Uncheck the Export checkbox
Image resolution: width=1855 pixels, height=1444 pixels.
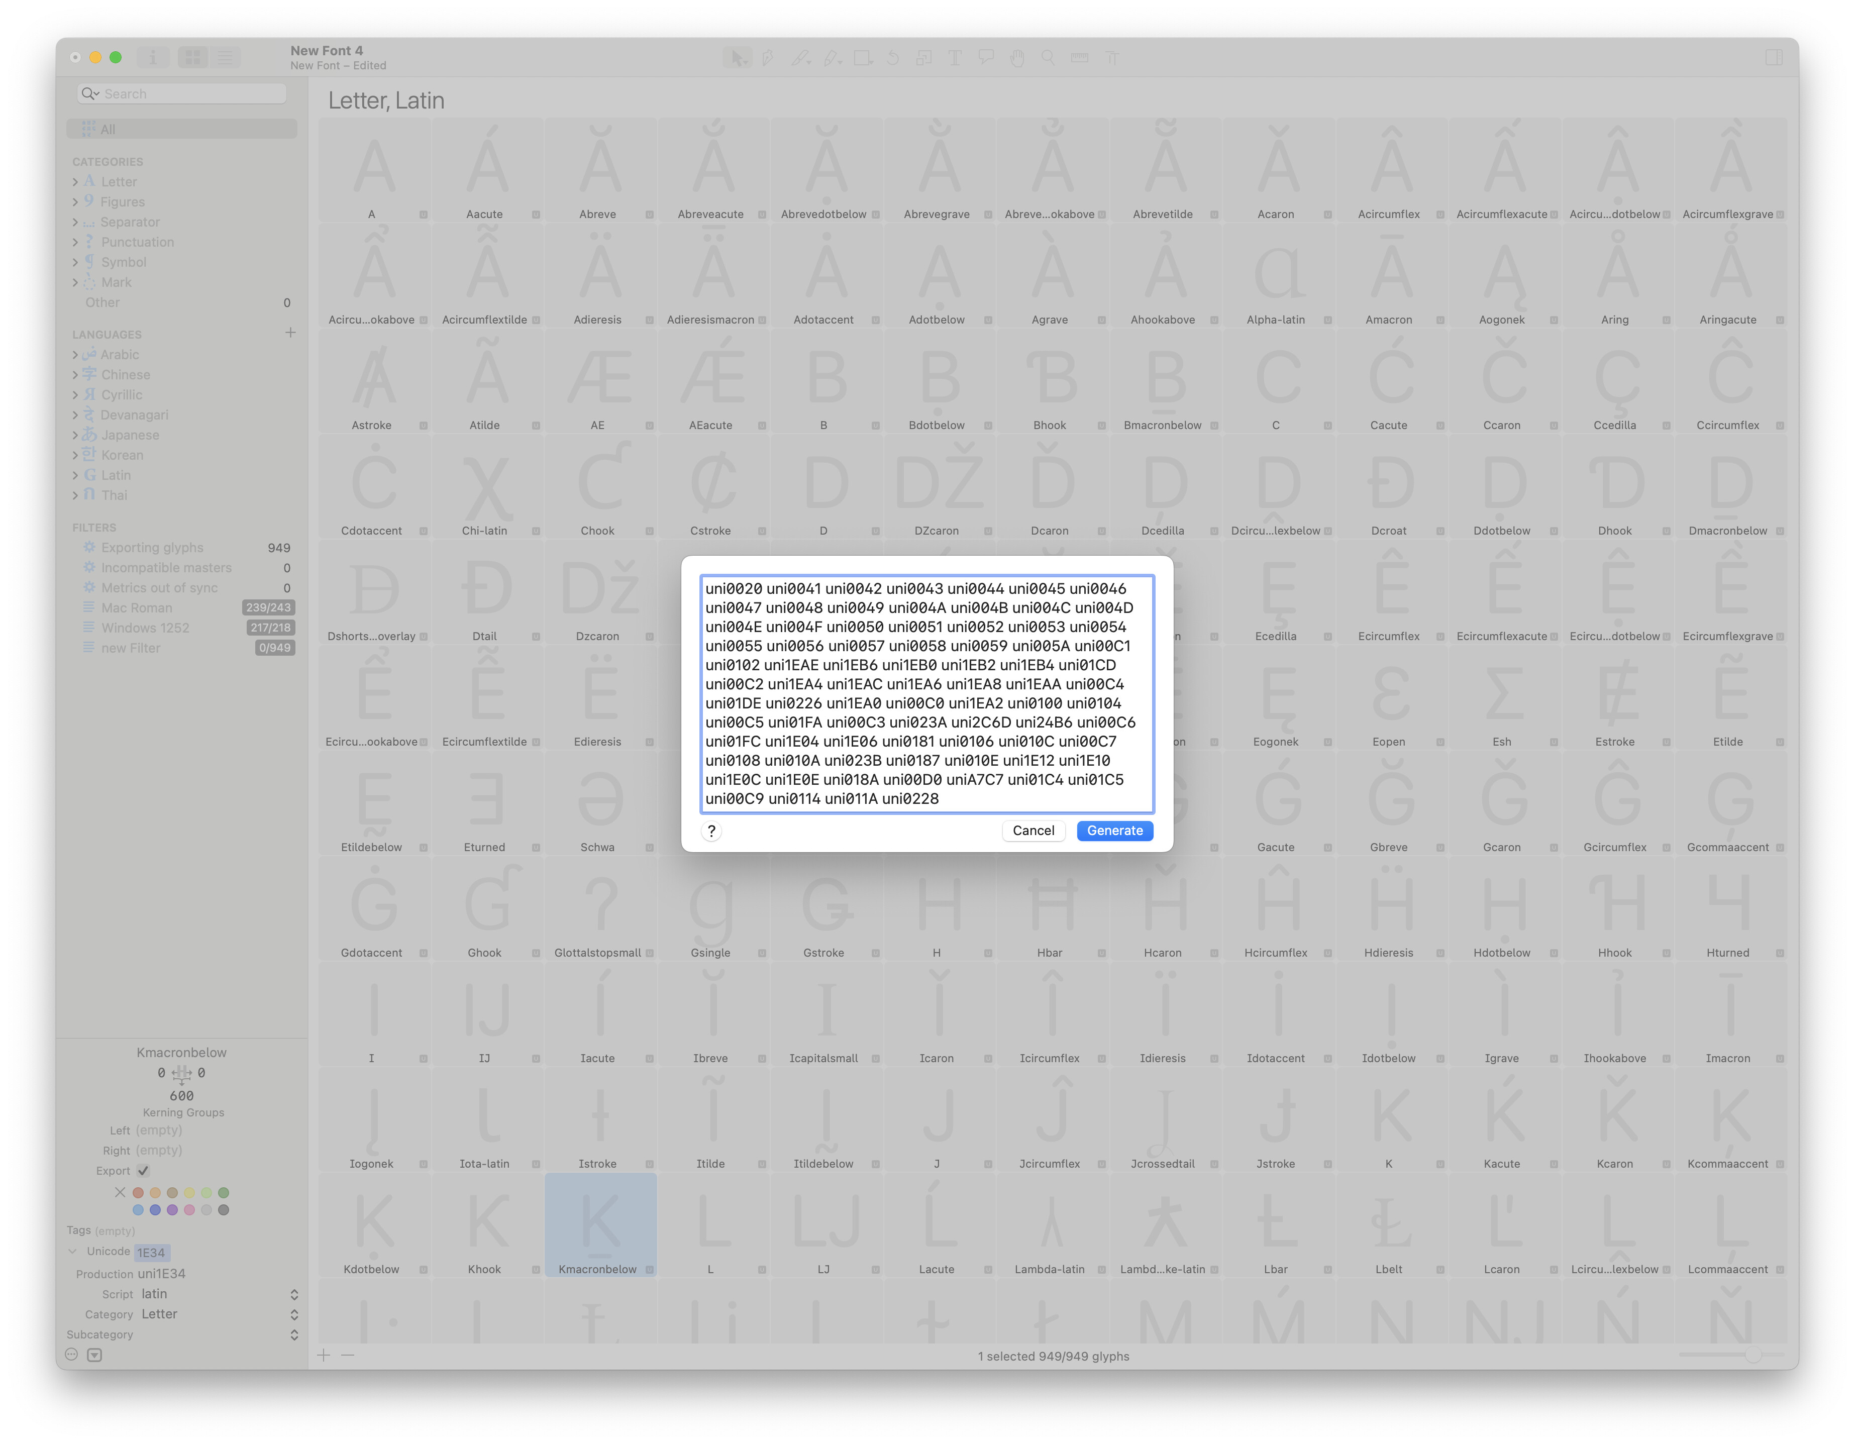click(144, 1171)
